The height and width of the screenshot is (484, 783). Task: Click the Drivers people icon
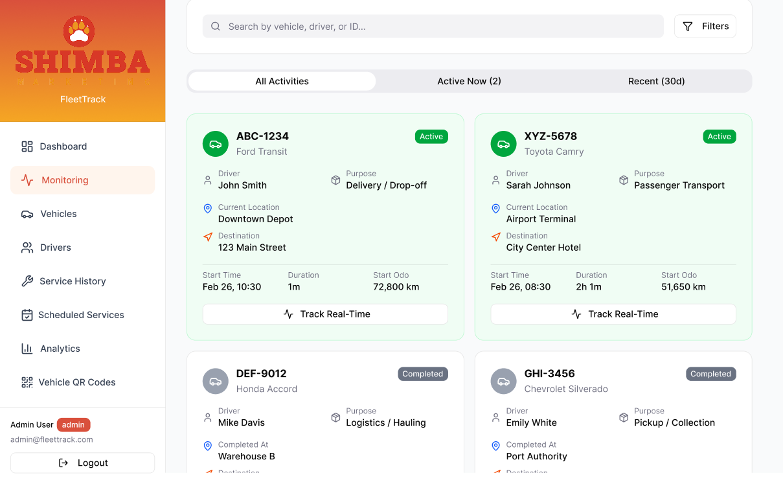click(x=27, y=248)
